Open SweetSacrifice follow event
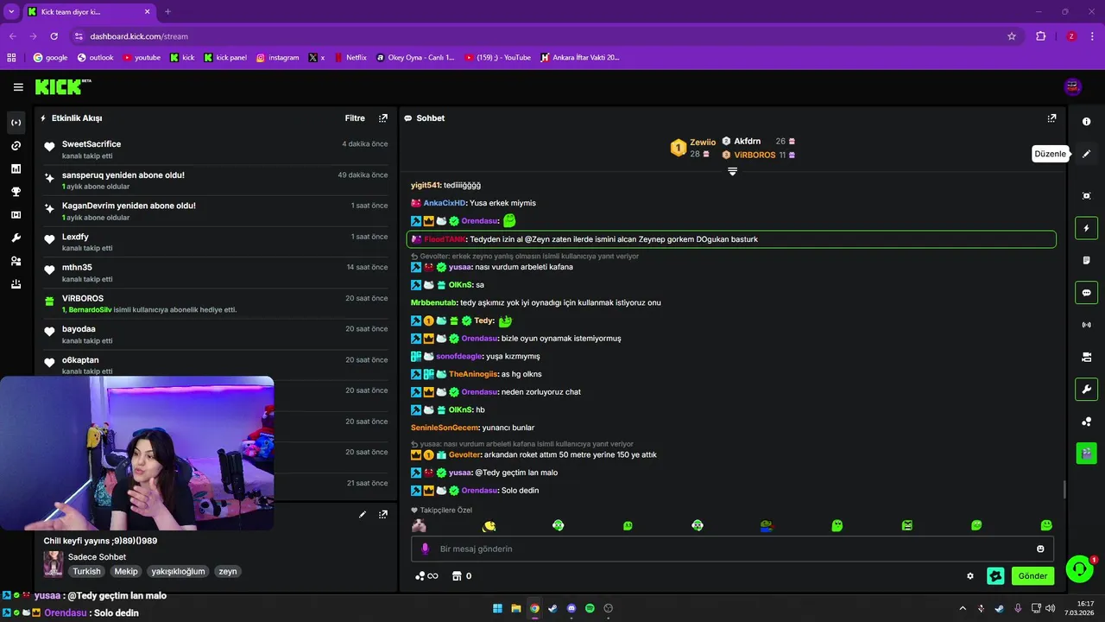Viewport: 1105px width, 622px height. 216,149
